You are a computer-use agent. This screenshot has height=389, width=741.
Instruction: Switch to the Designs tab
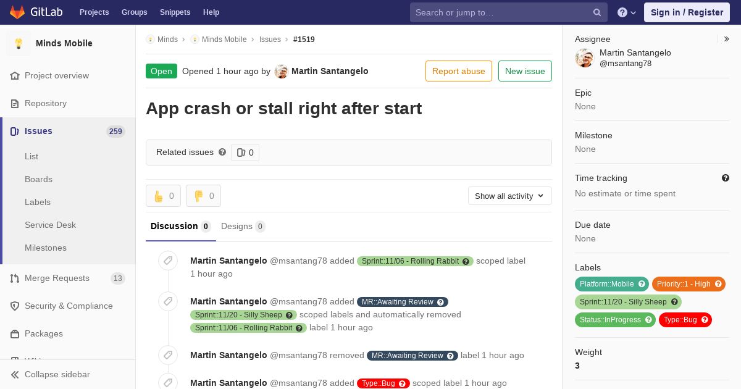[243, 226]
